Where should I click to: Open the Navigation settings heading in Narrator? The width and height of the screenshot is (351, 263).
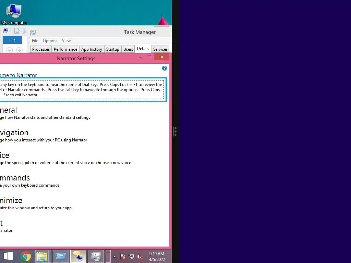[x=14, y=133]
